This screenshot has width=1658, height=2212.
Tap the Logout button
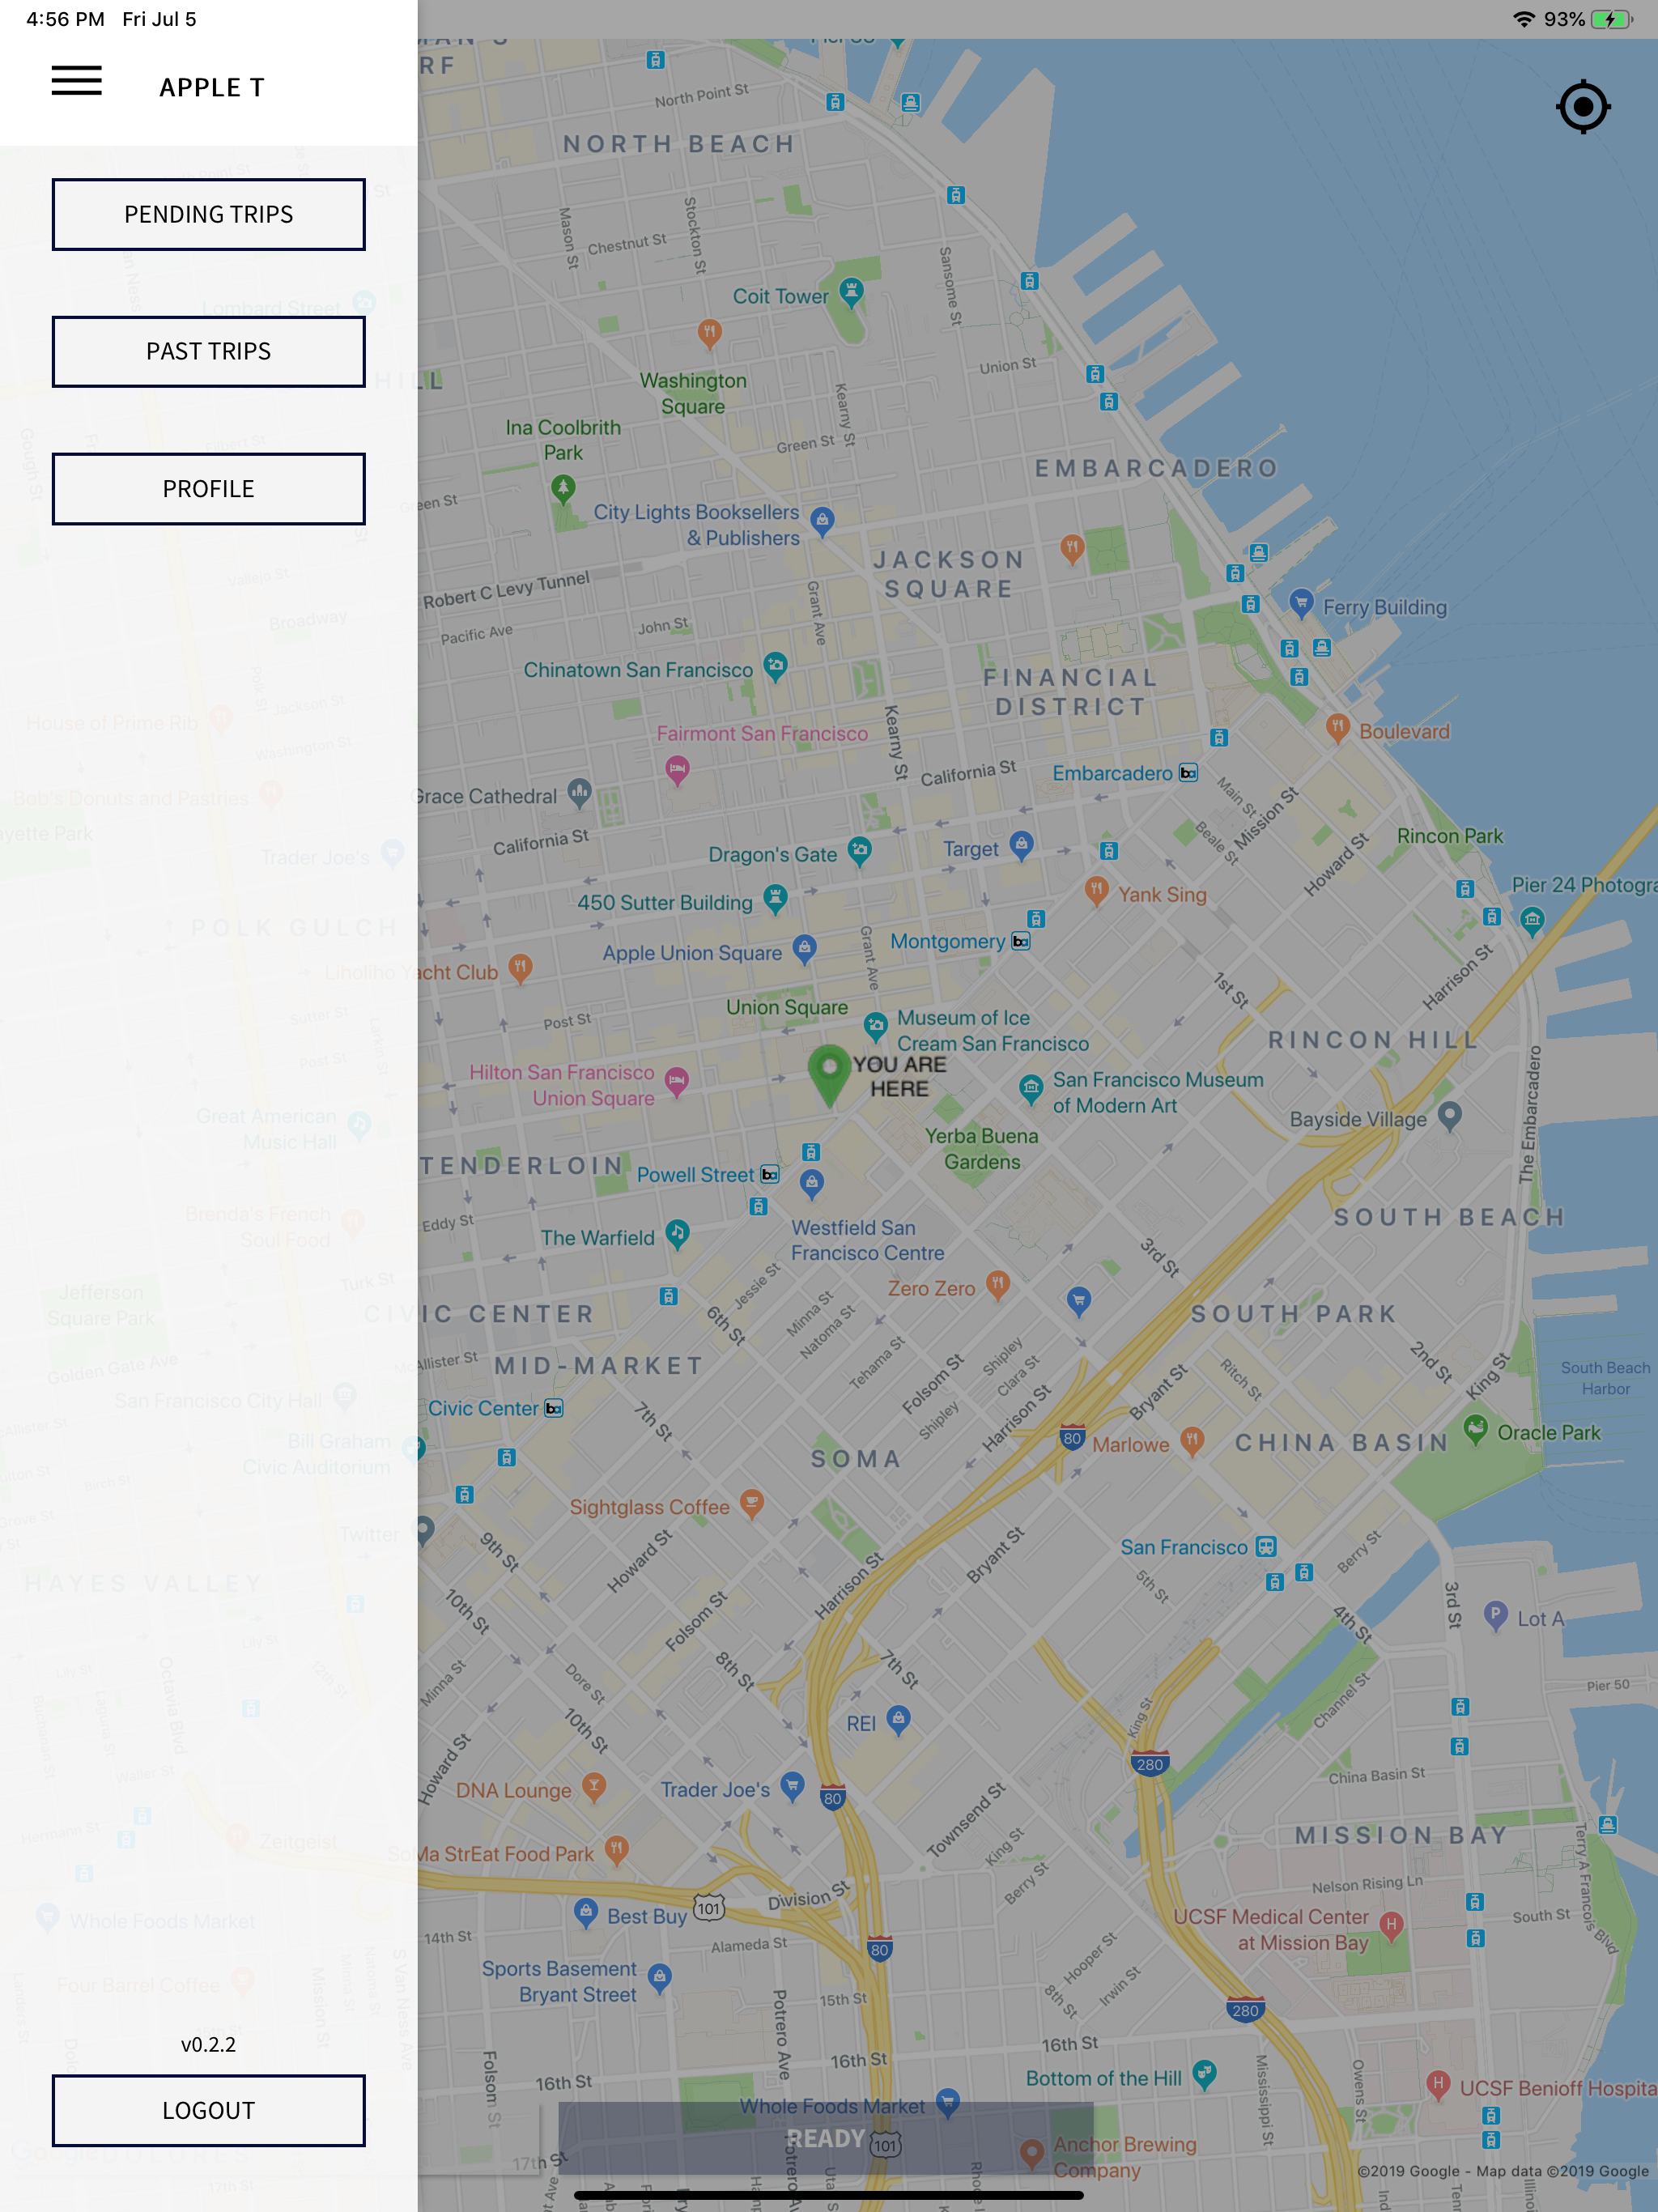tap(209, 2110)
